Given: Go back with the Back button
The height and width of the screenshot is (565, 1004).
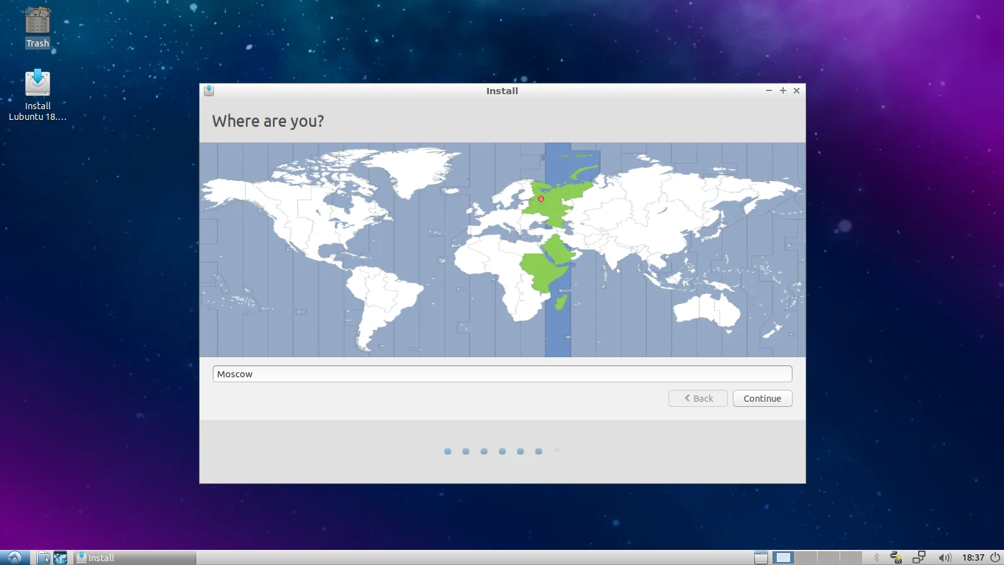Looking at the screenshot, I should (x=698, y=399).
